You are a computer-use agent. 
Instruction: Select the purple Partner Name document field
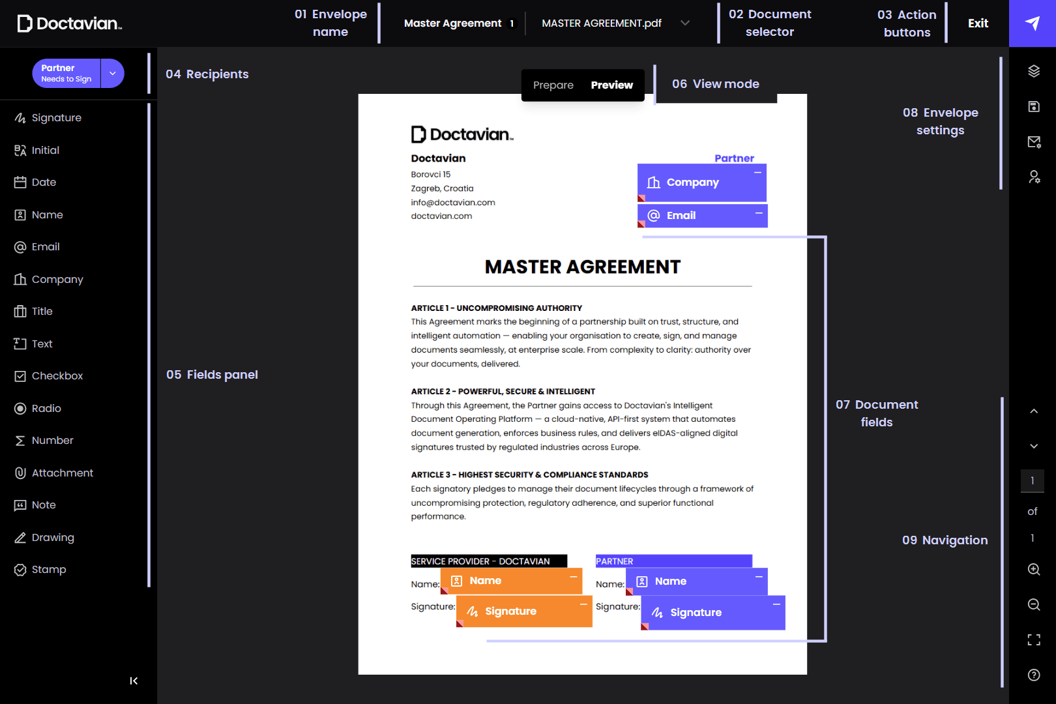[x=697, y=581]
